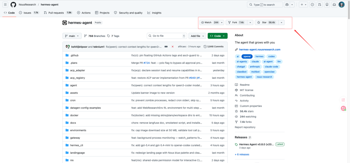This screenshot has width=350, height=163.
Task: Open the hamburger navigation menu
Action: click(x=6, y=5)
